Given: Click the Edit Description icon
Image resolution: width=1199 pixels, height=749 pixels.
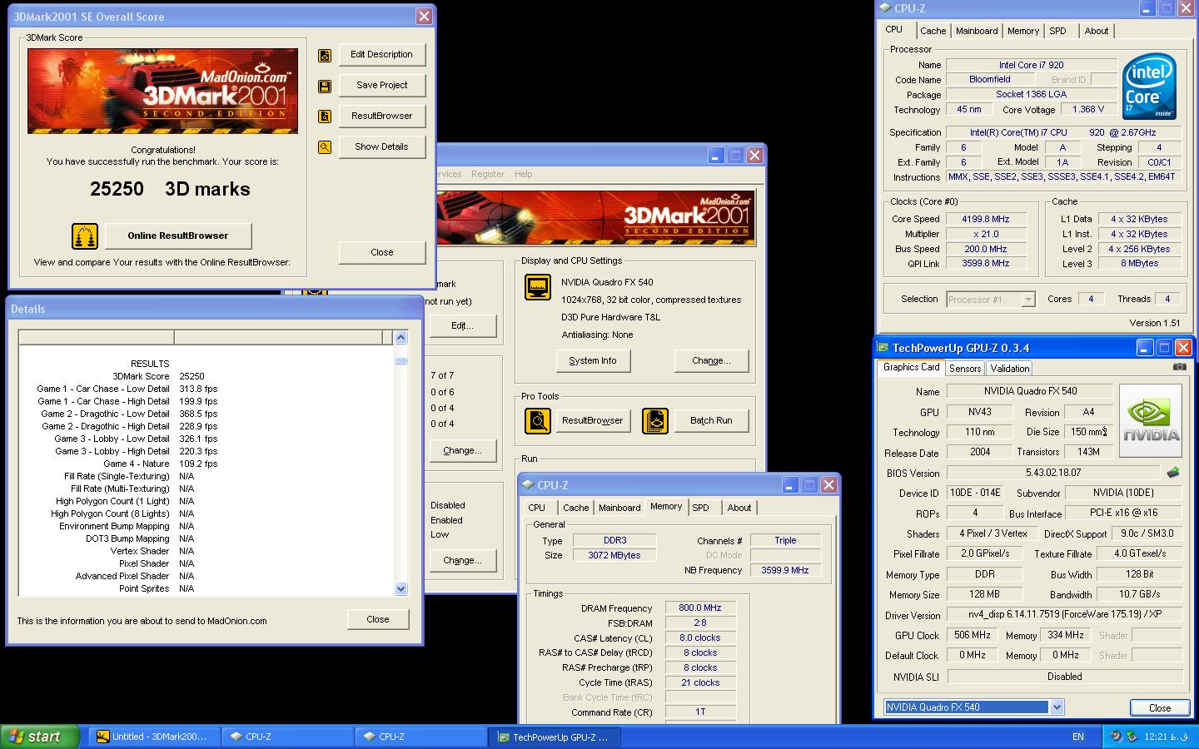Looking at the screenshot, I should point(325,55).
